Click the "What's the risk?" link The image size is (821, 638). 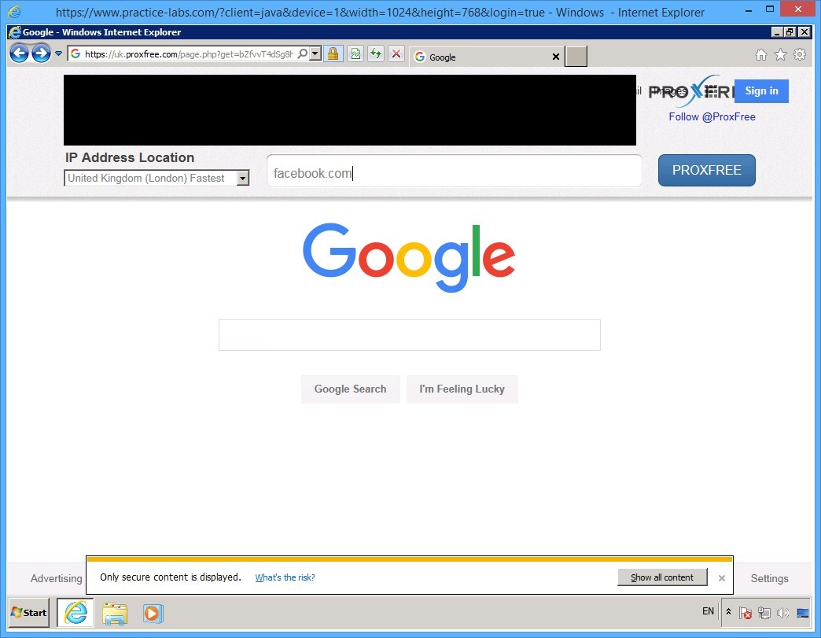coord(285,577)
